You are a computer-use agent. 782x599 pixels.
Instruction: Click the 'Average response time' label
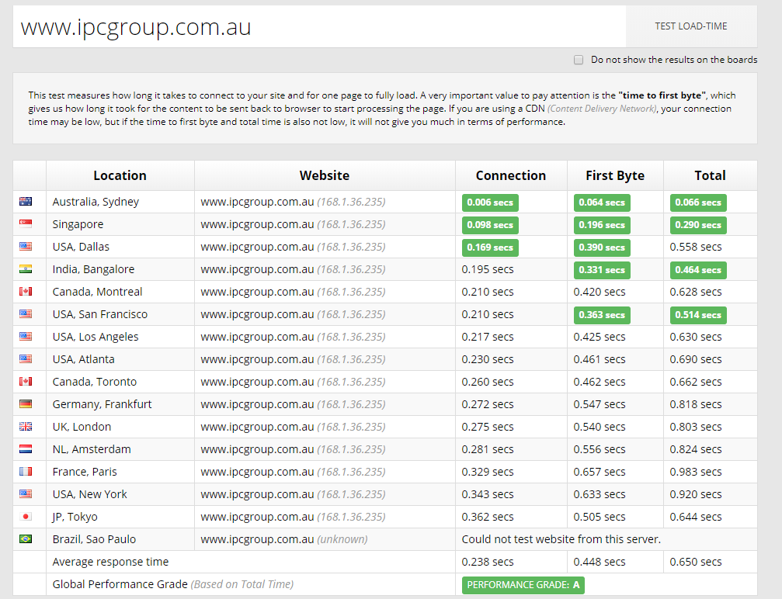pos(111,562)
